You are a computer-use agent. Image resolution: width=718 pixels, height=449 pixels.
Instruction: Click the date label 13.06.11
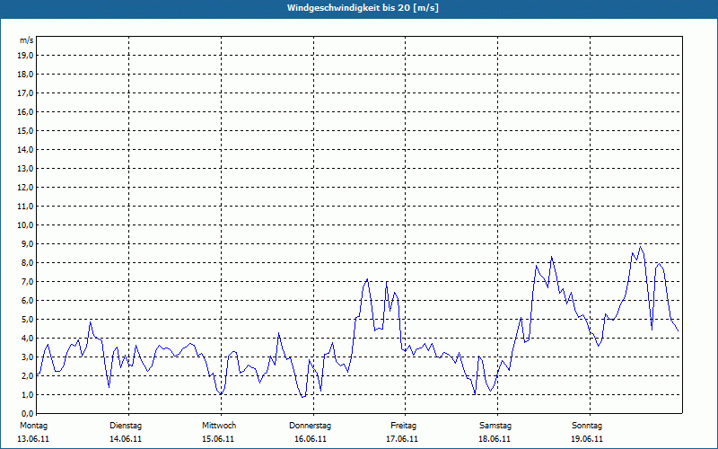[33, 439]
